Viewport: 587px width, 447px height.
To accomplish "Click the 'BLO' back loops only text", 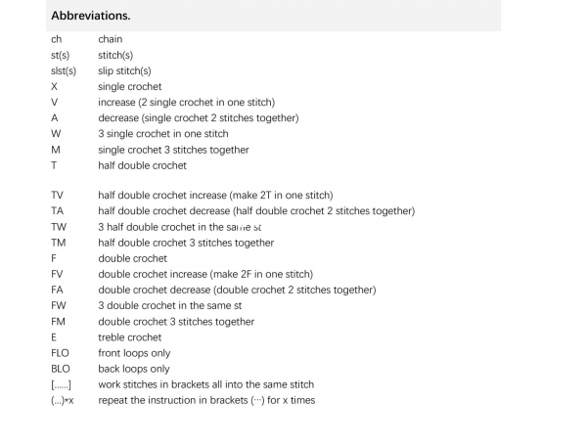I will coord(134,369).
